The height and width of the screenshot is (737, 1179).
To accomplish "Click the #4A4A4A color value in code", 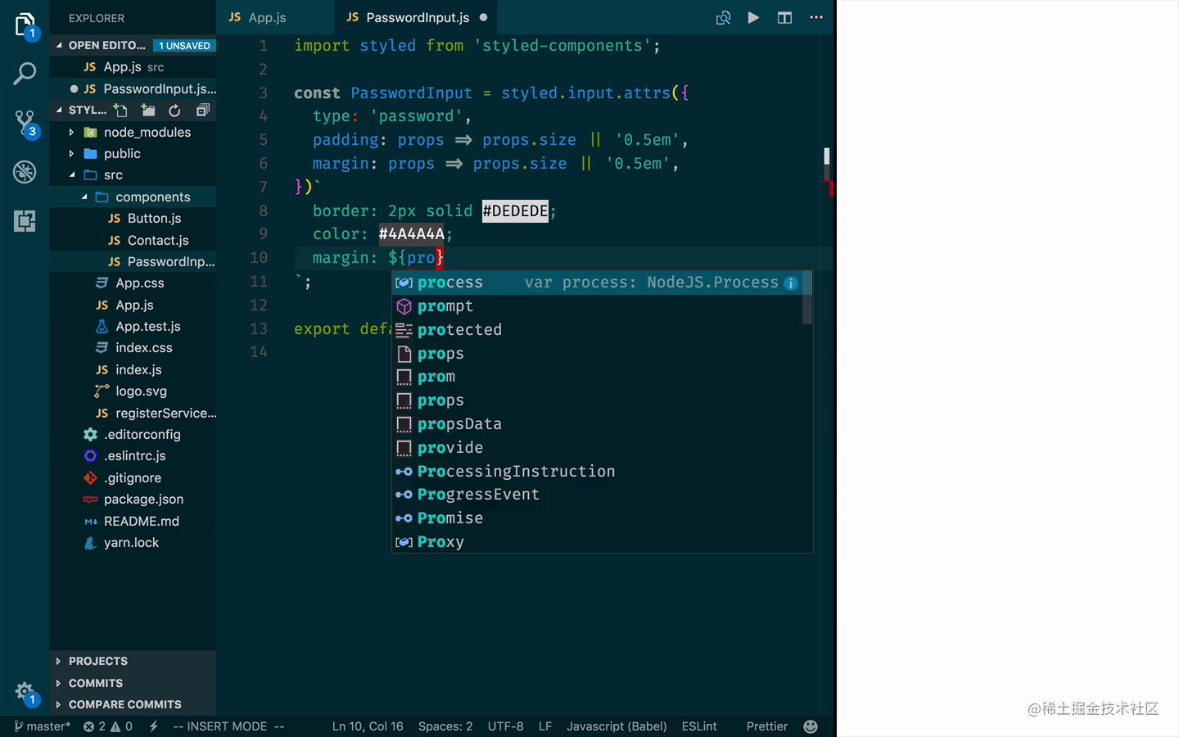I will (411, 234).
